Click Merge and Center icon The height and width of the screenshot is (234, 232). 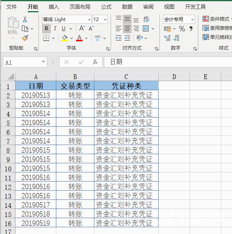click(x=146, y=28)
